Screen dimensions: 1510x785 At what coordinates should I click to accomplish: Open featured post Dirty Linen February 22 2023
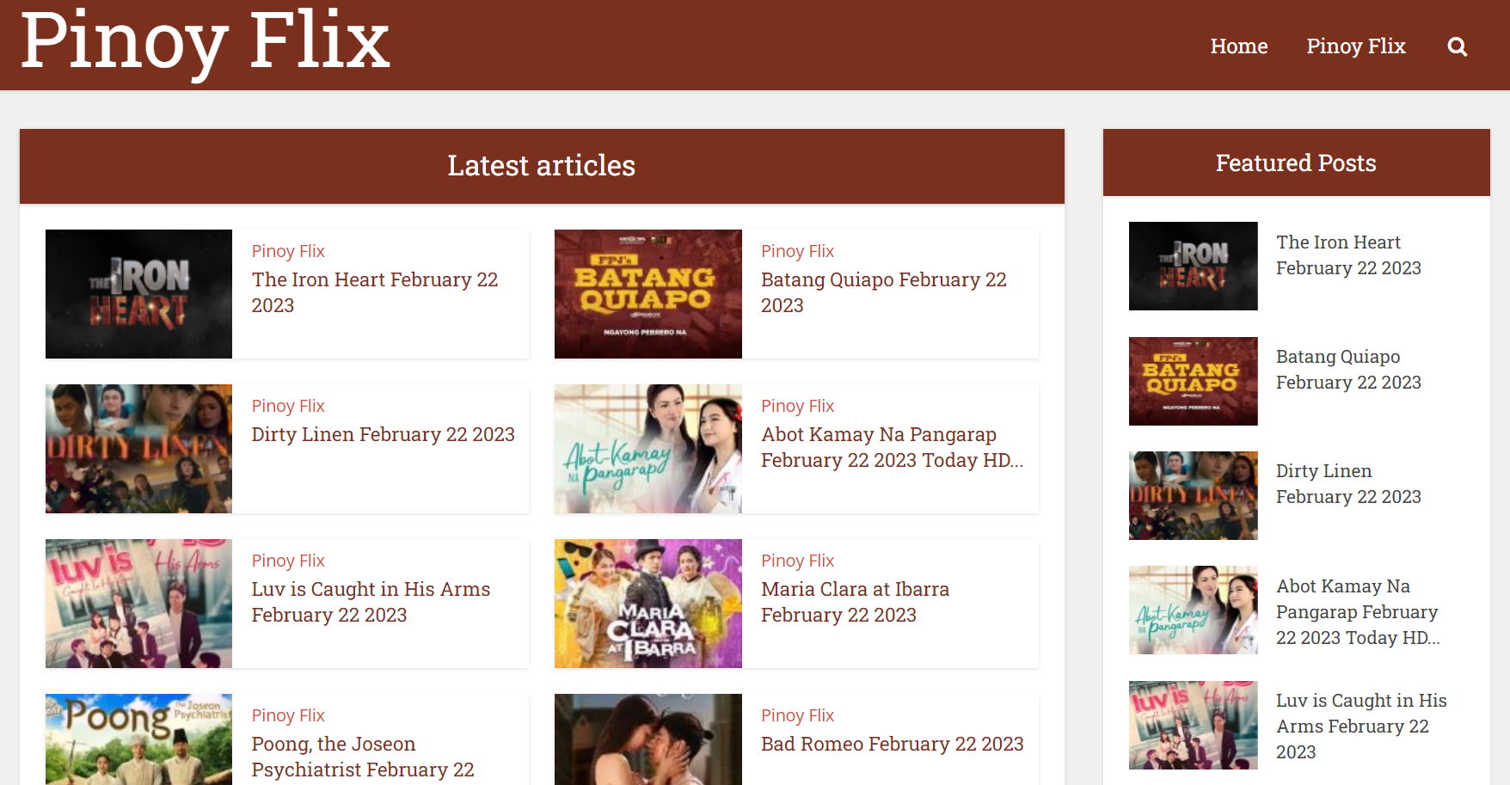click(1348, 483)
